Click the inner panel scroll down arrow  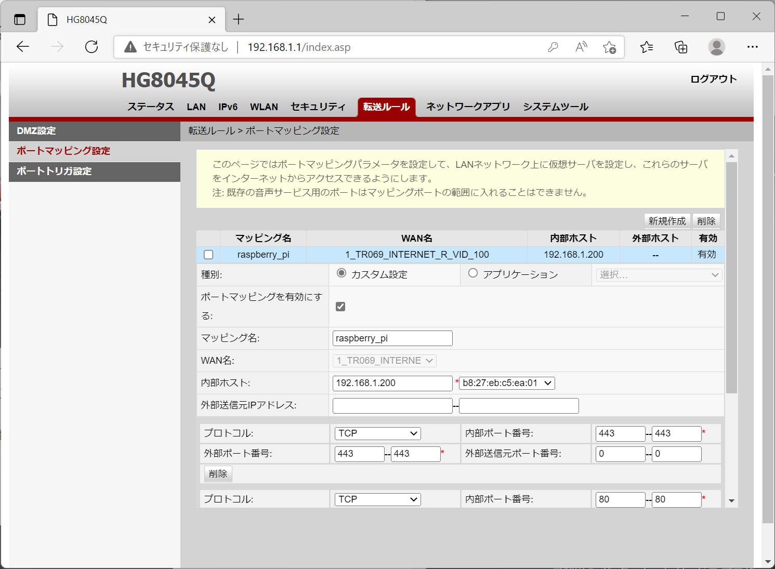pos(731,501)
